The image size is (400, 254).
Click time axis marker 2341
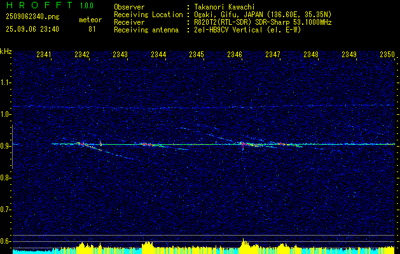pos(44,54)
